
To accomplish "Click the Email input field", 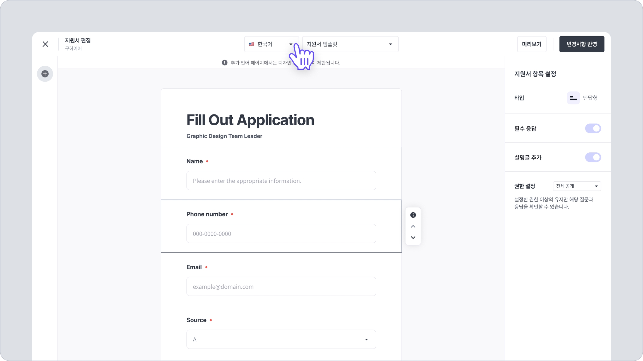I will click(281, 286).
